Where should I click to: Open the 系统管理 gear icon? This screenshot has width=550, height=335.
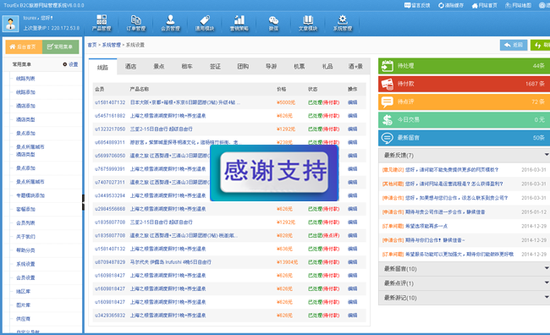(343, 23)
